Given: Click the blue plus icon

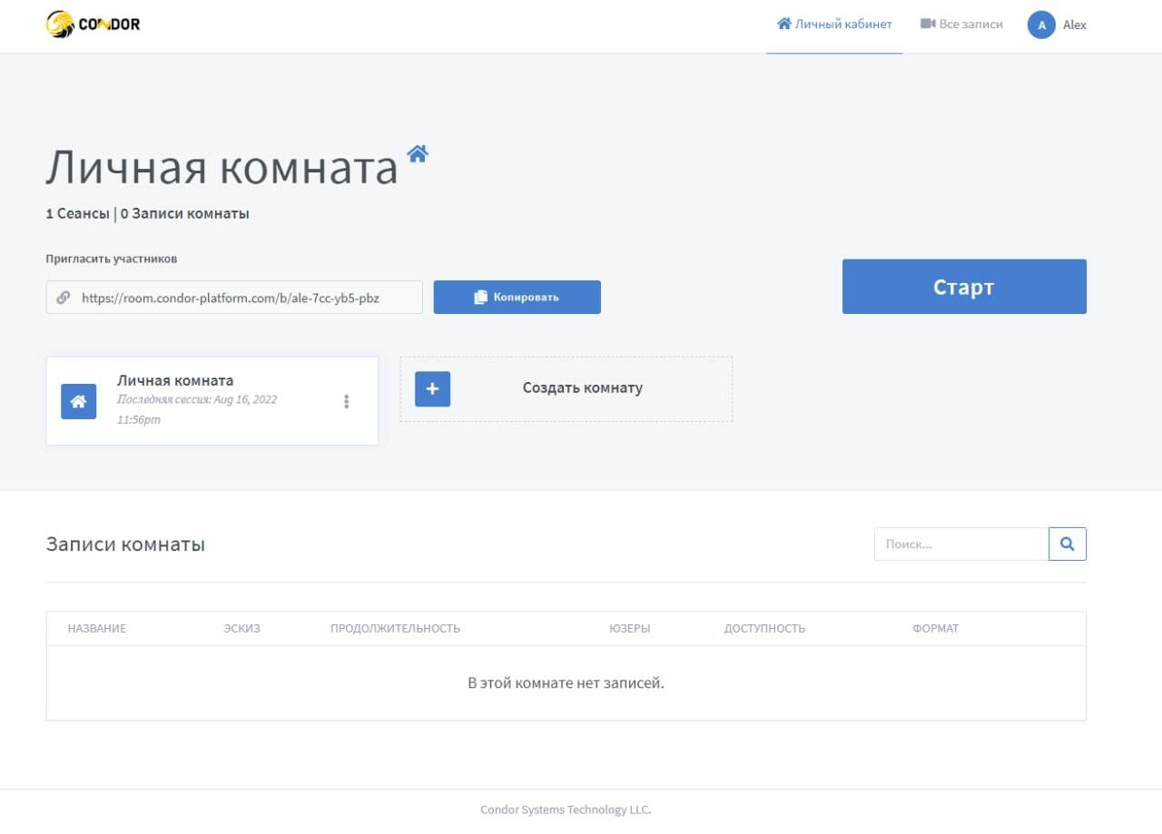Looking at the screenshot, I should point(432,388).
